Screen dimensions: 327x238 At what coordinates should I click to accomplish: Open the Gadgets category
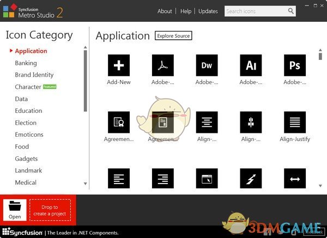coord(26,158)
